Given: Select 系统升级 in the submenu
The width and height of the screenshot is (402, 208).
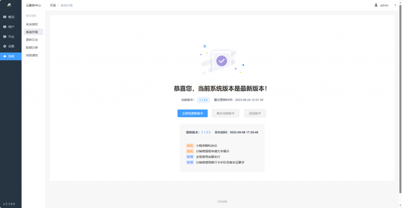Looking at the screenshot, I should click(x=32, y=32).
